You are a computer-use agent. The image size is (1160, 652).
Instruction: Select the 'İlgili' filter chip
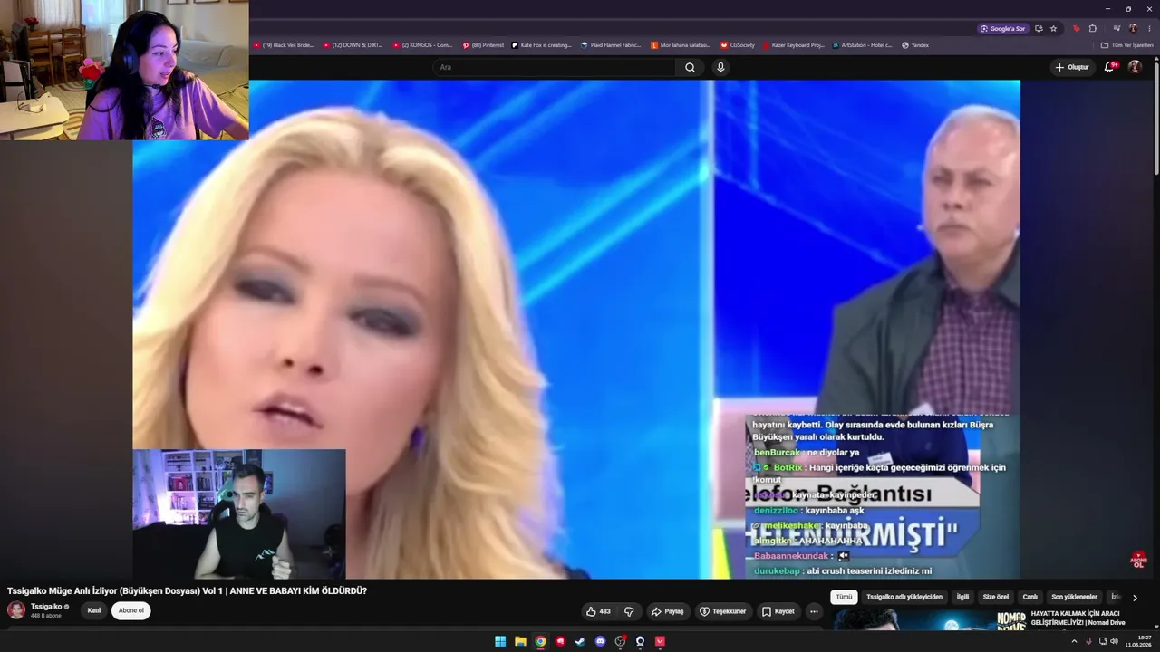[962, 598]
